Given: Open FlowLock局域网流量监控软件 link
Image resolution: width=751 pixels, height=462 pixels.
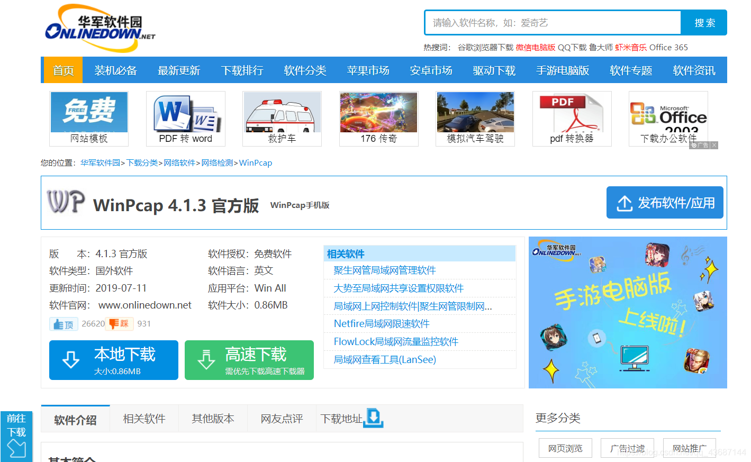Looking at the screenshot, I should 396,342.
